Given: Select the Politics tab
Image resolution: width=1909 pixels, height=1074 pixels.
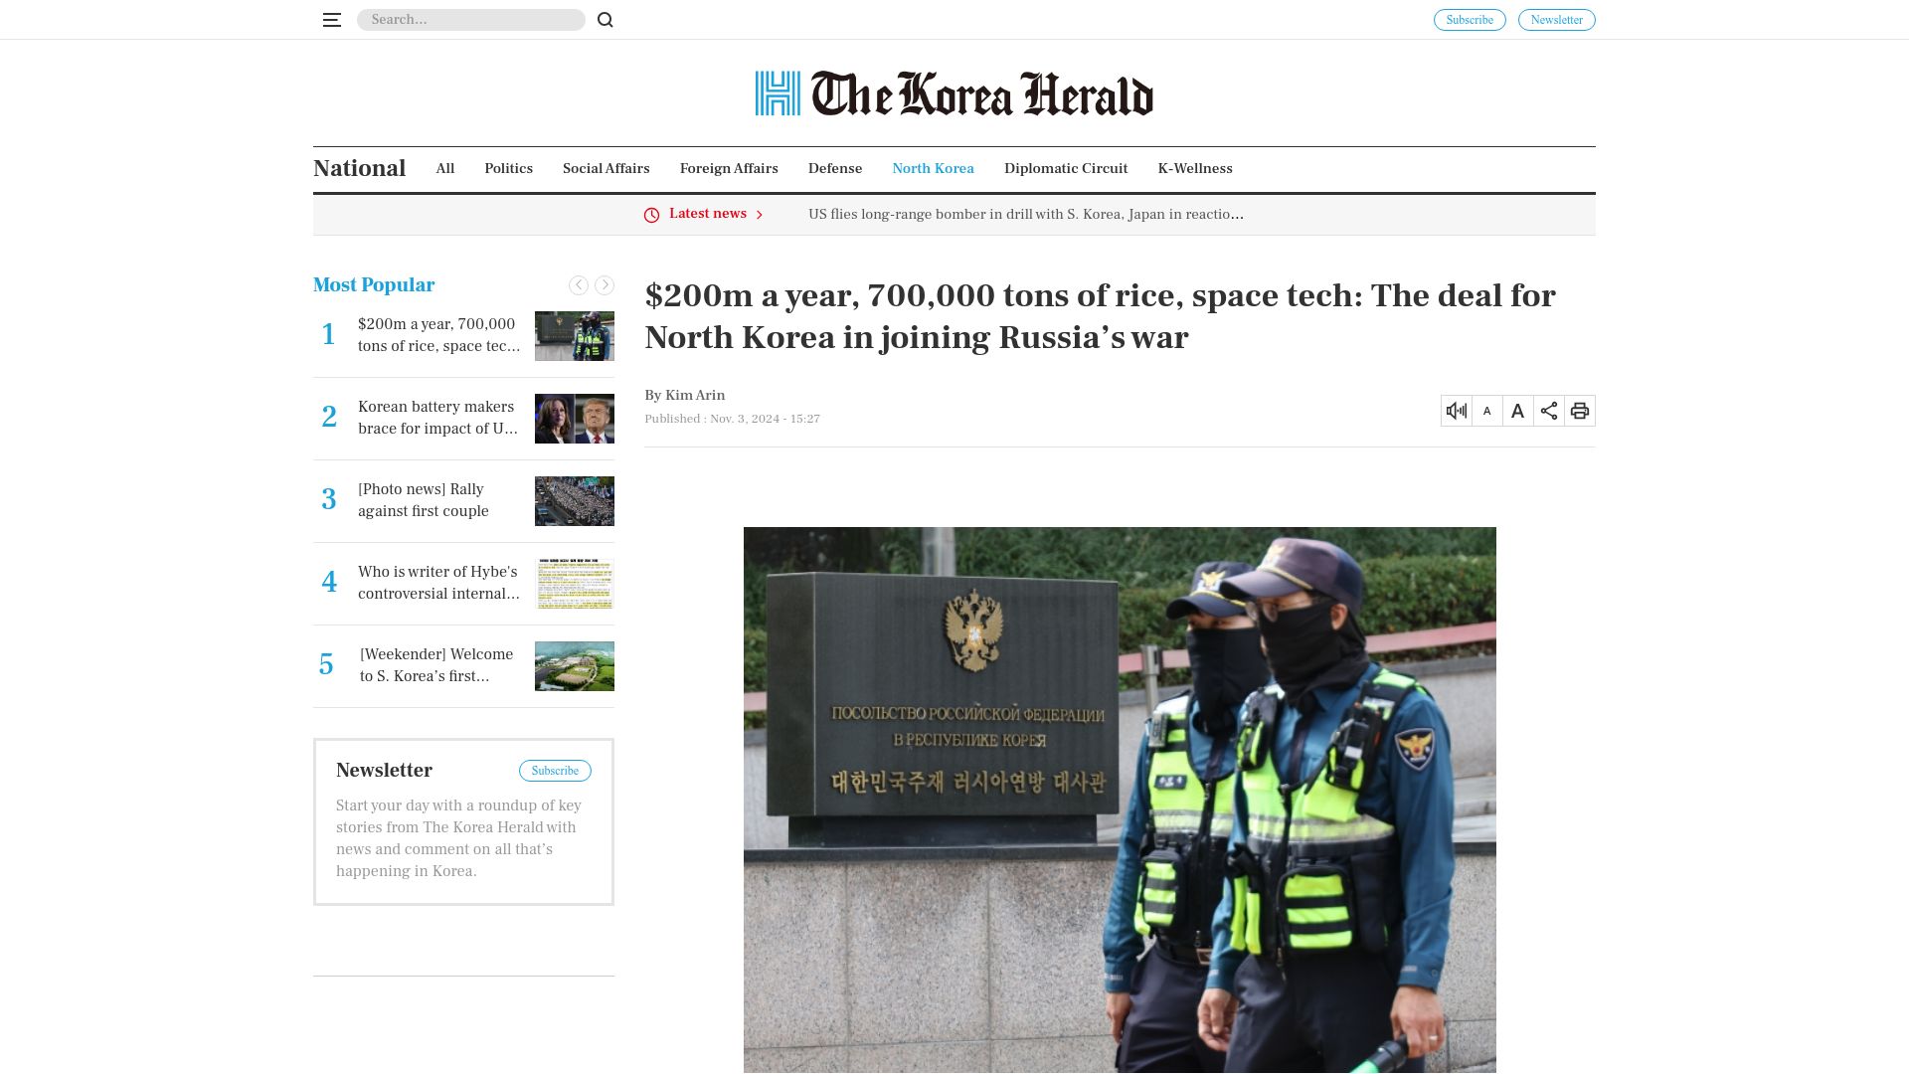Looking at the screenshot, I should click(x=508, y=168).
